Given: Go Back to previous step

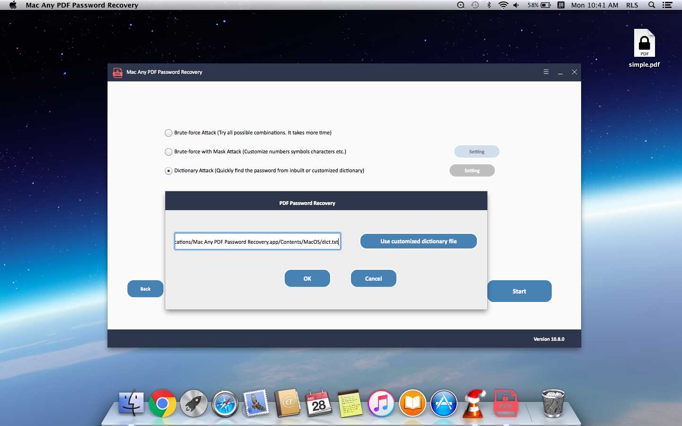Looking at the screenshot, I should 145,289.
